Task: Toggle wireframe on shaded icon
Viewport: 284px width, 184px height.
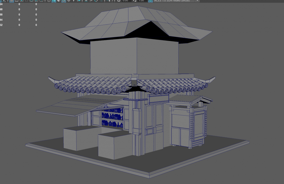Action: coord(64,1)
